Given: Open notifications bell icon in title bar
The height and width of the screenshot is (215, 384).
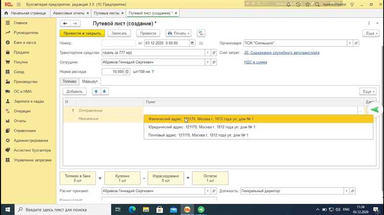Looking at the screenshot, I should tap(288, 5).
